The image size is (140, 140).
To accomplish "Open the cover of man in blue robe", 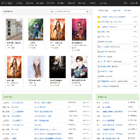I will point(36,30).
